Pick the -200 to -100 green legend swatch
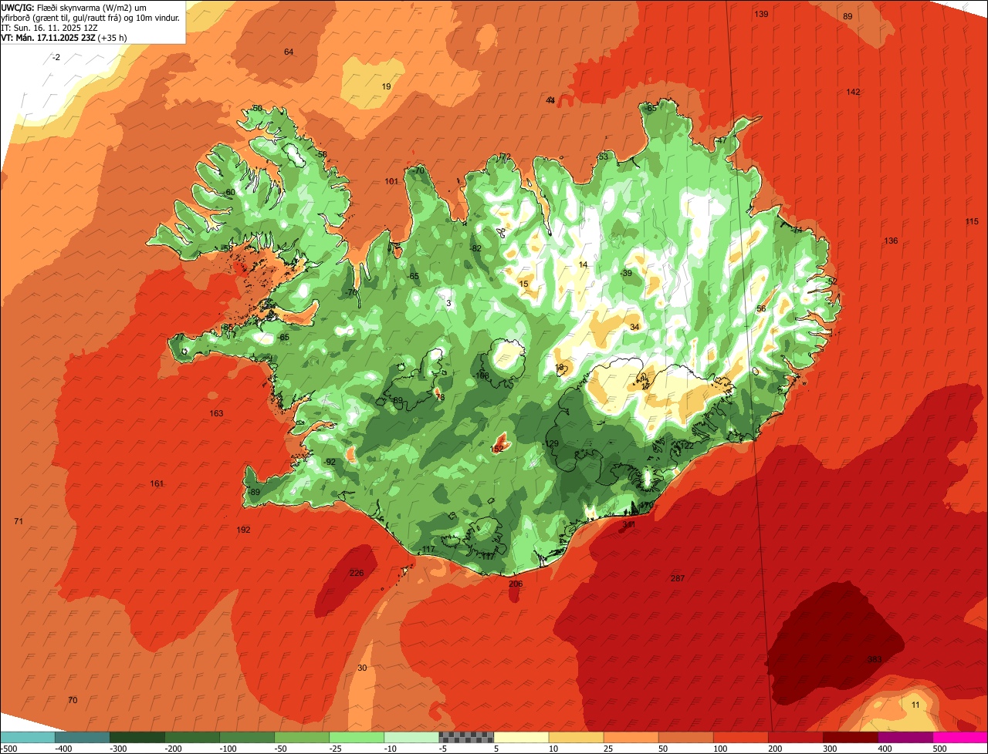This screenshot has height=754, width=988. [x=192, y=736]
